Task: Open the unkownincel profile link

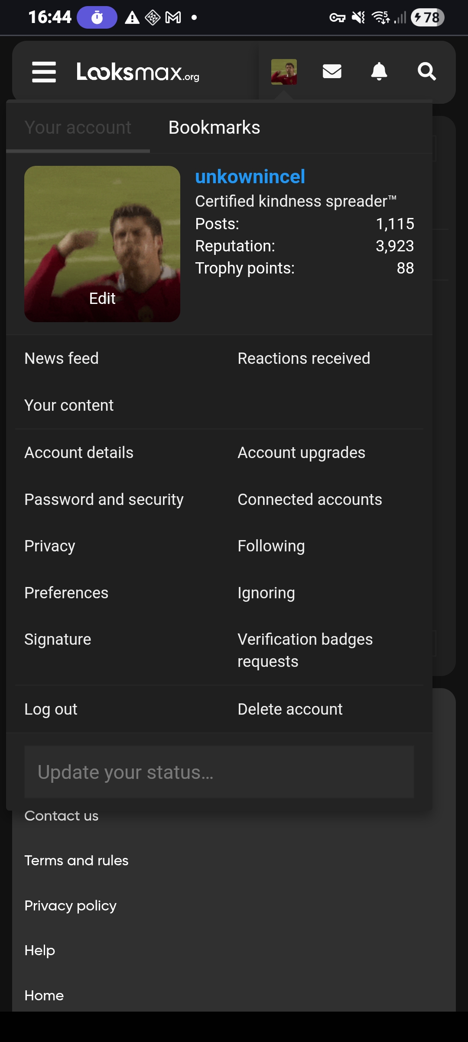Action: [x=250, y=177]
